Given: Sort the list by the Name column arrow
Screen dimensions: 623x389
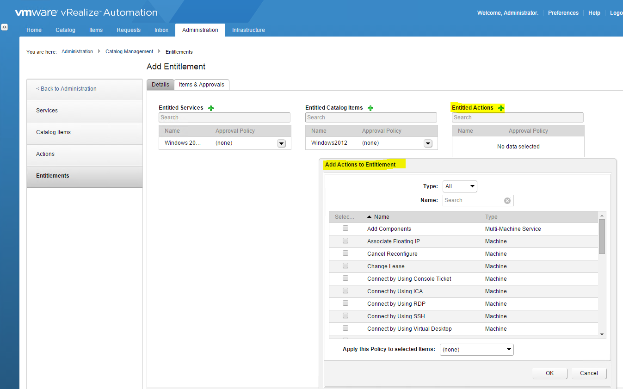Looking at the screenshot, I should coord(369,217).
